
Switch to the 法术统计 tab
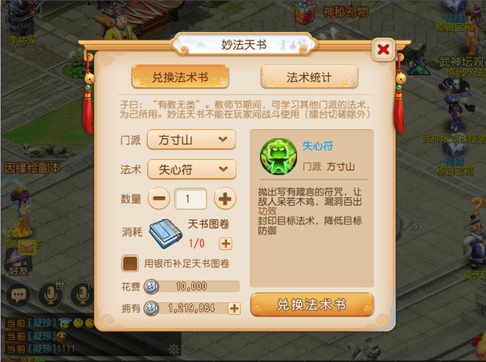[x=309, y=77]
